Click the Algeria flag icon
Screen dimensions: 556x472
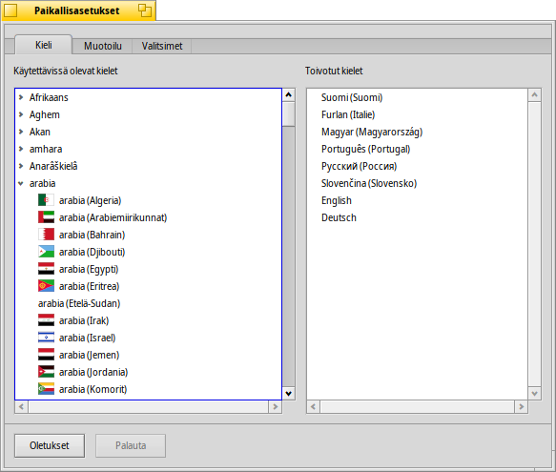tap(46, 200)
